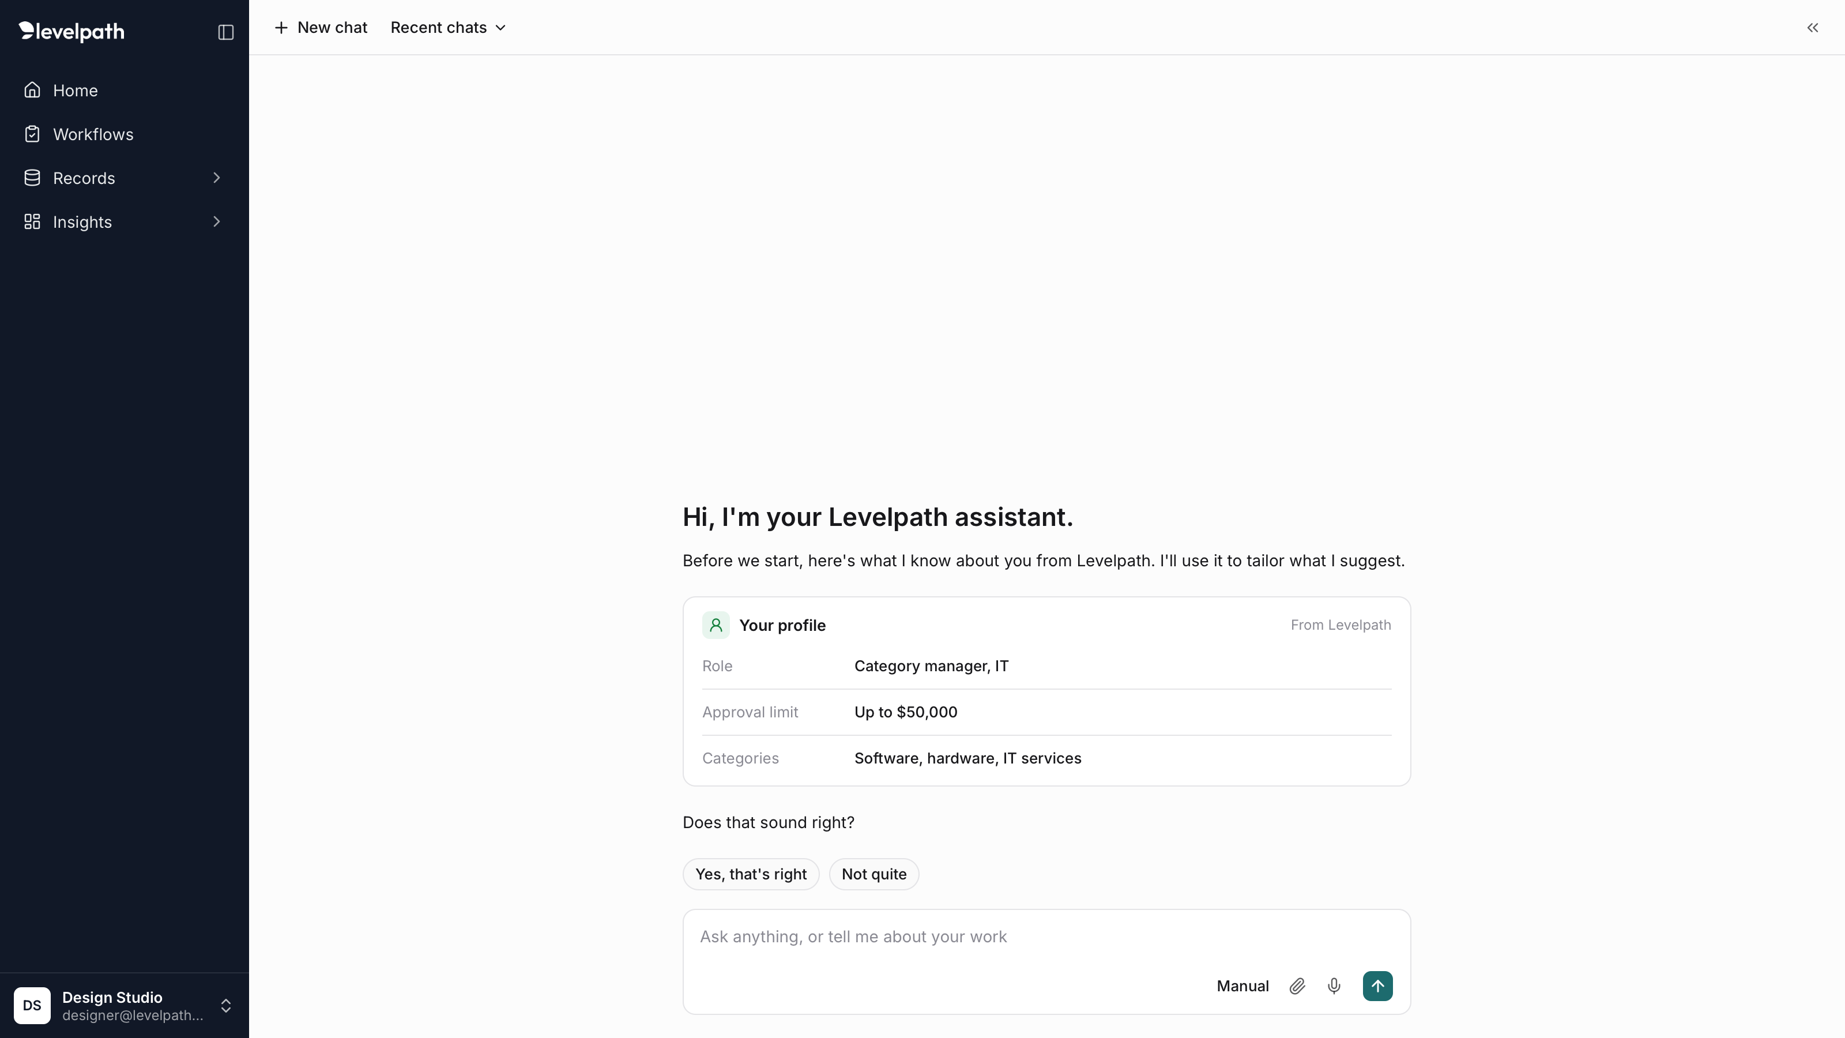The height and width of the screenshot is (1038, 1845).
Task: Click the designer@levelpath email text
Action: 133,1015
